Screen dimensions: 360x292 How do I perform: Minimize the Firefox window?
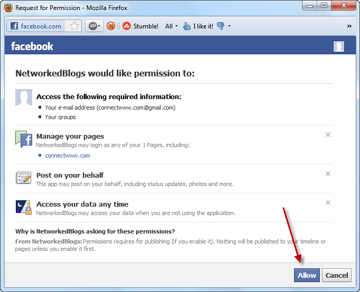pyautogui.click(x=310, y=6)
